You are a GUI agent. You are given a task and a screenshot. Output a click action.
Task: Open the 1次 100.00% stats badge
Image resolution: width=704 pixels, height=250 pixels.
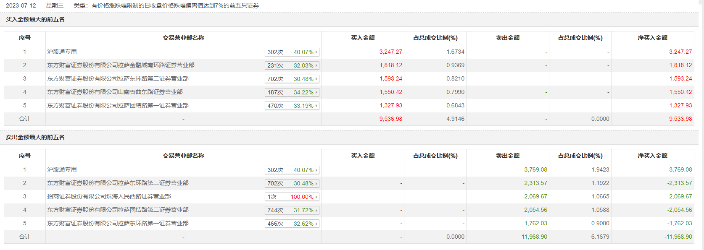(292, 197)
